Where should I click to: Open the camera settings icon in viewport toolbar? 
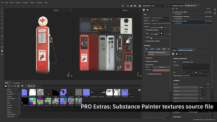coord(135,6)
